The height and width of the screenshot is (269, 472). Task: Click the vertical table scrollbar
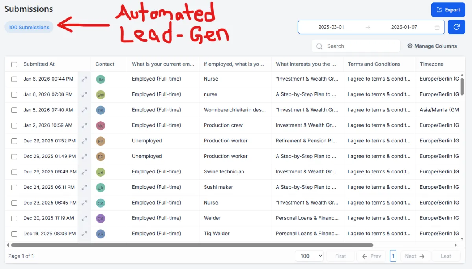click(x=462, y=87)
